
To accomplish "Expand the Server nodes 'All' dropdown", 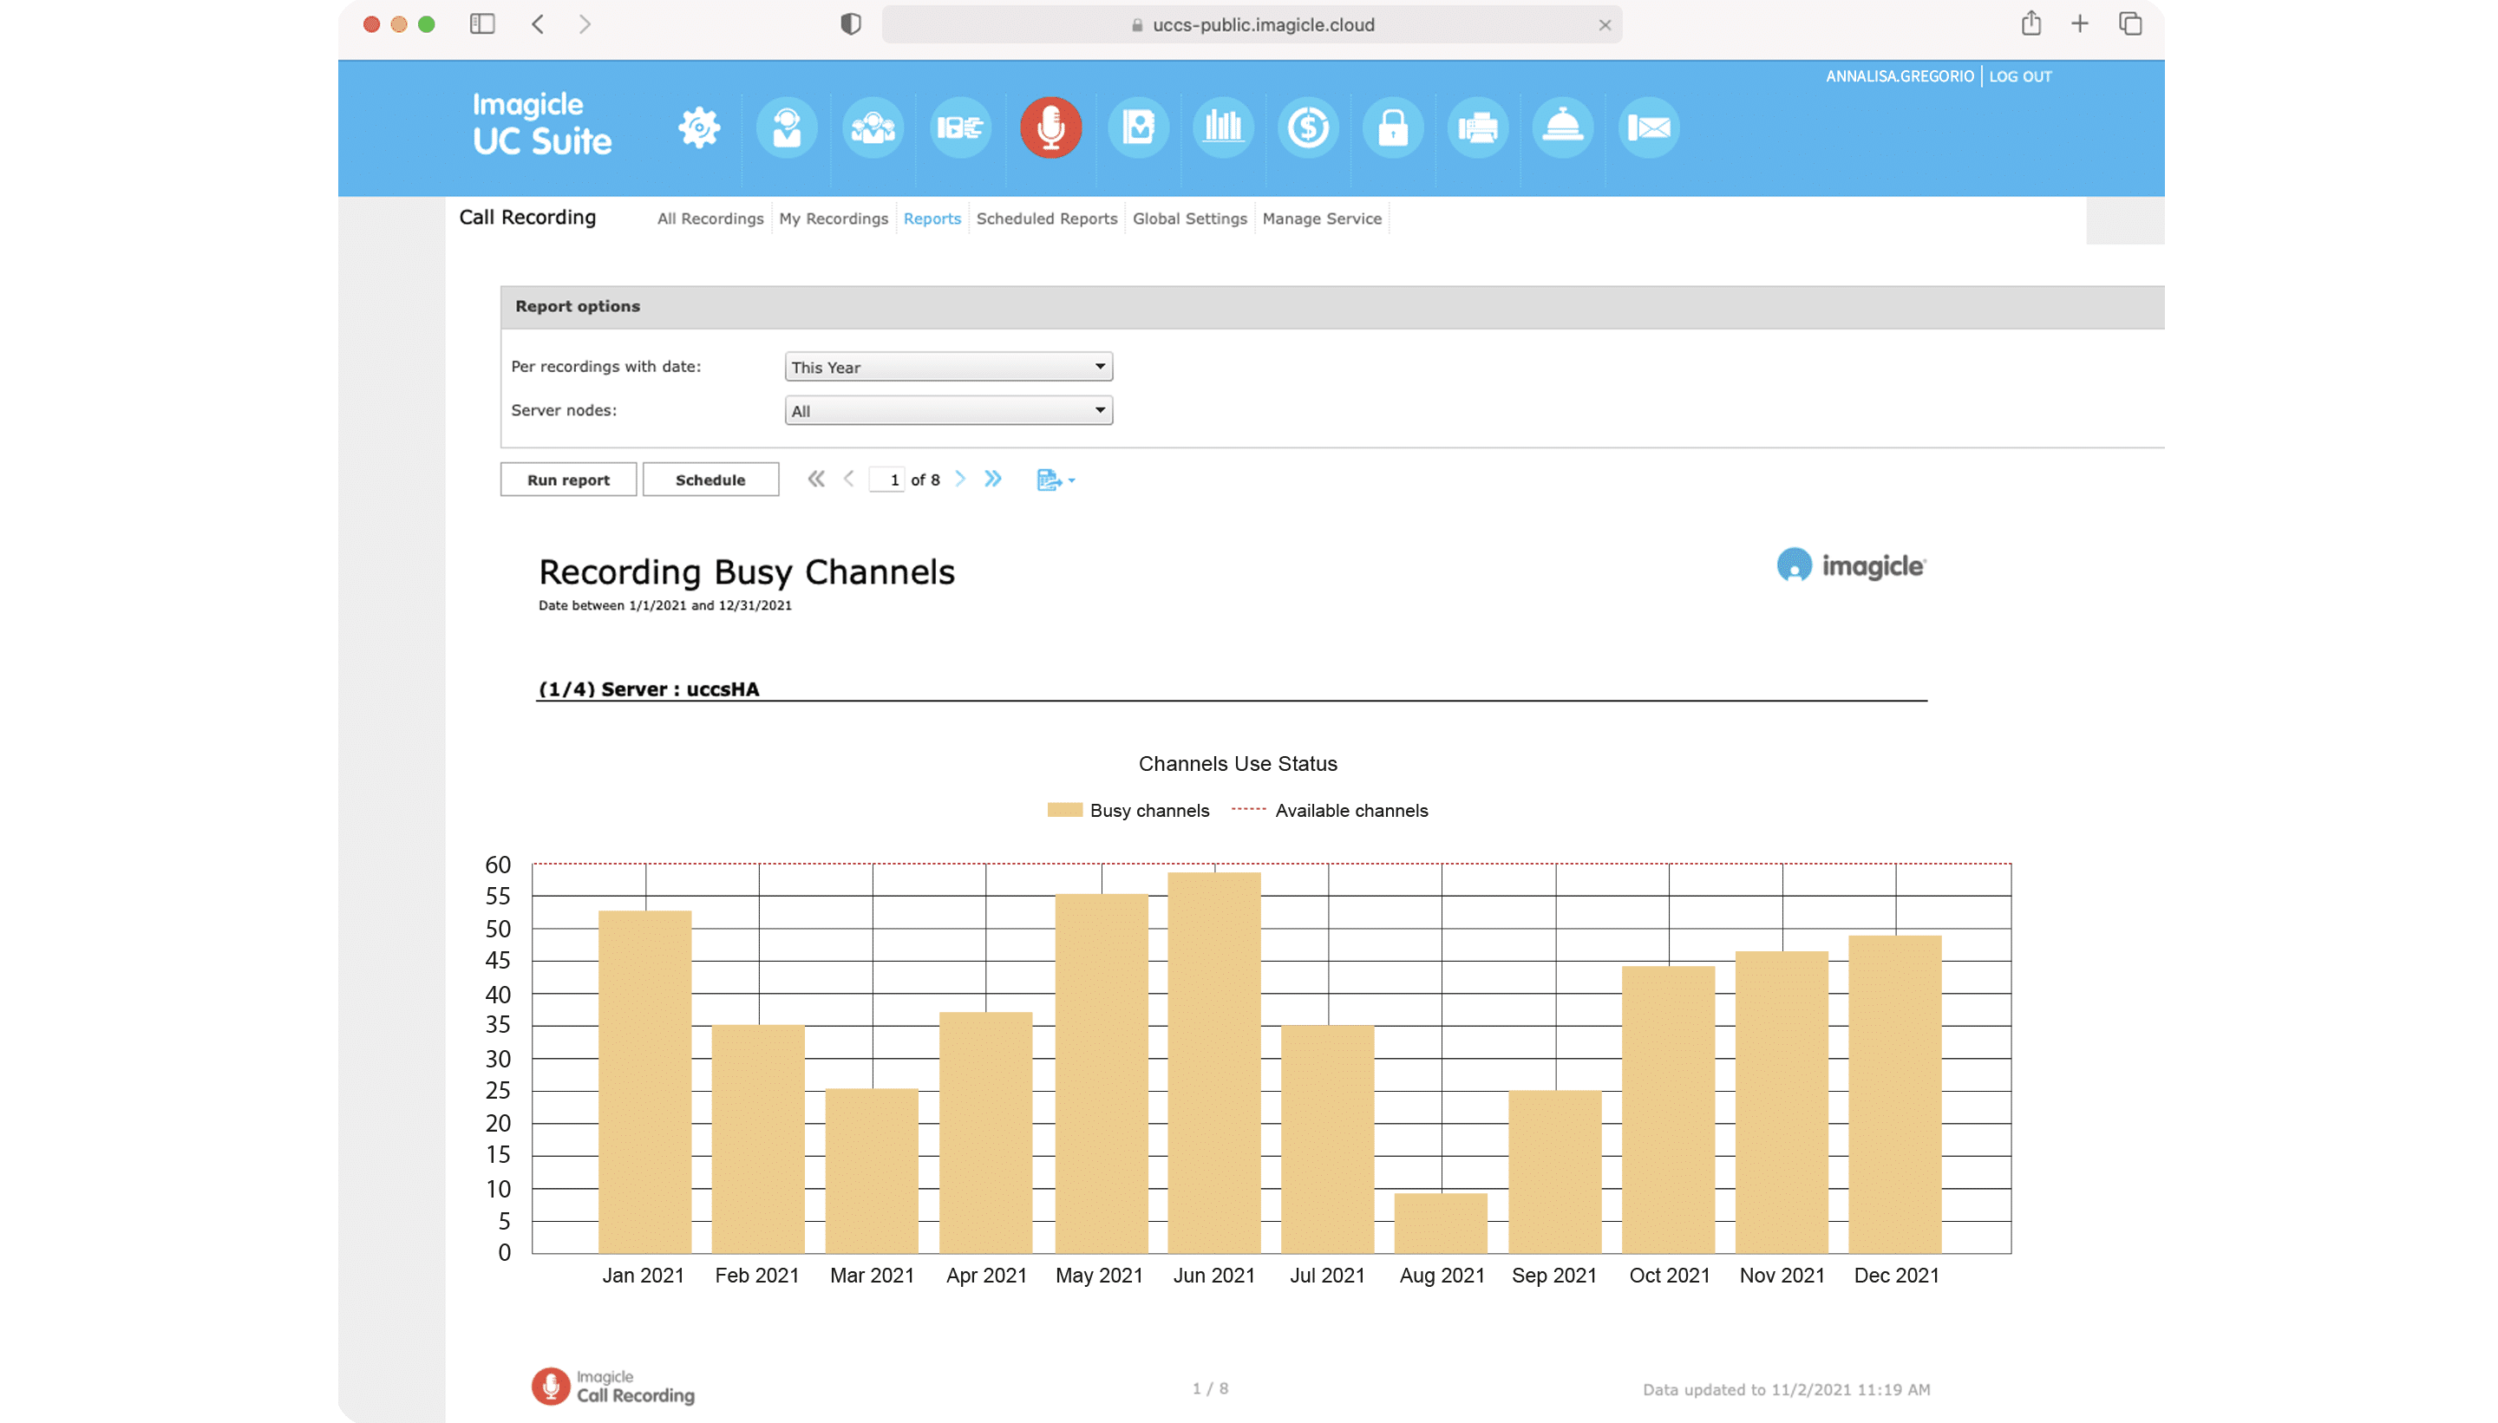I will pyautogui.click(x=948, y=410).
